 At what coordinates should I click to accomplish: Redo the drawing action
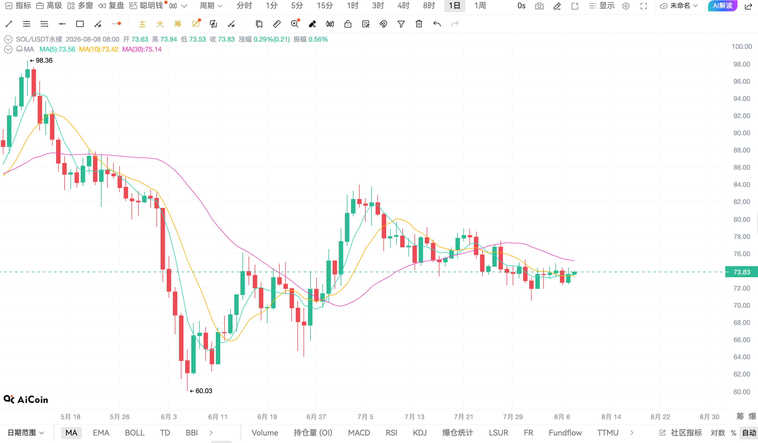pyautogui.click(x=454, y=24)
